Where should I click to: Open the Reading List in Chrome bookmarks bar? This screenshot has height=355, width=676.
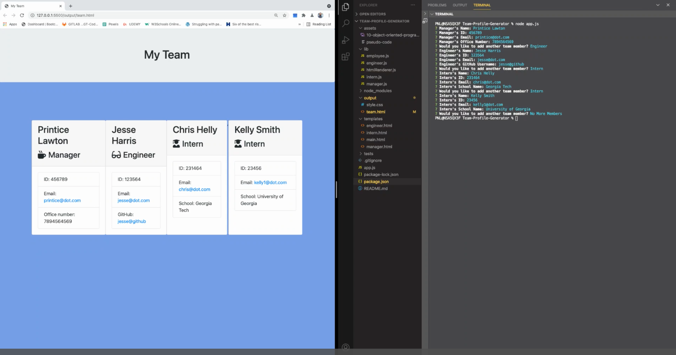pos(319,24)
